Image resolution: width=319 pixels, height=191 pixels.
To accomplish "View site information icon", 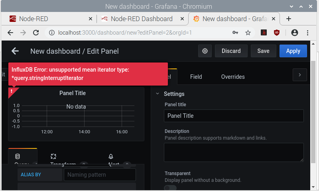I will (52, 33).
